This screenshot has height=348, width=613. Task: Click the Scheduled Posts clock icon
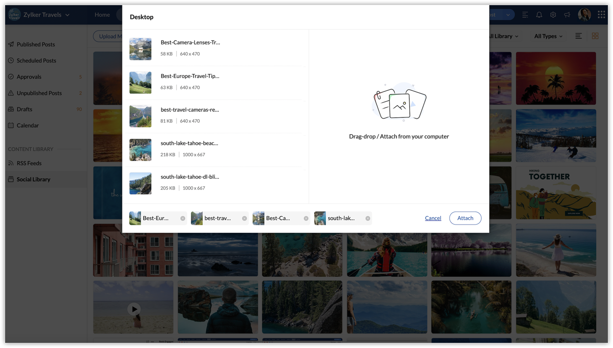(11, 61)
